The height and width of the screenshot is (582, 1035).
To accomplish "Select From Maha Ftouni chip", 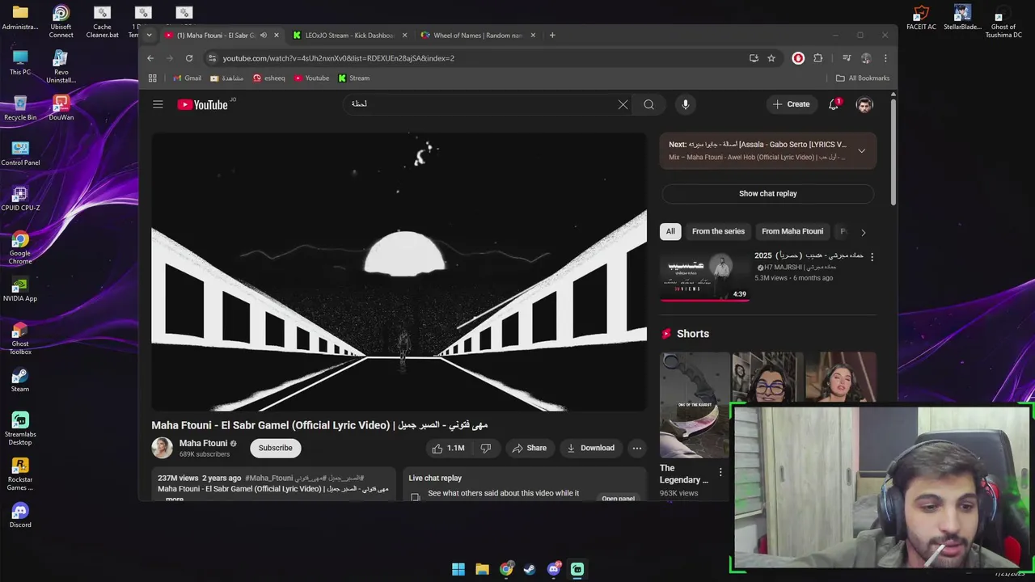I will [x=792, y=231].
